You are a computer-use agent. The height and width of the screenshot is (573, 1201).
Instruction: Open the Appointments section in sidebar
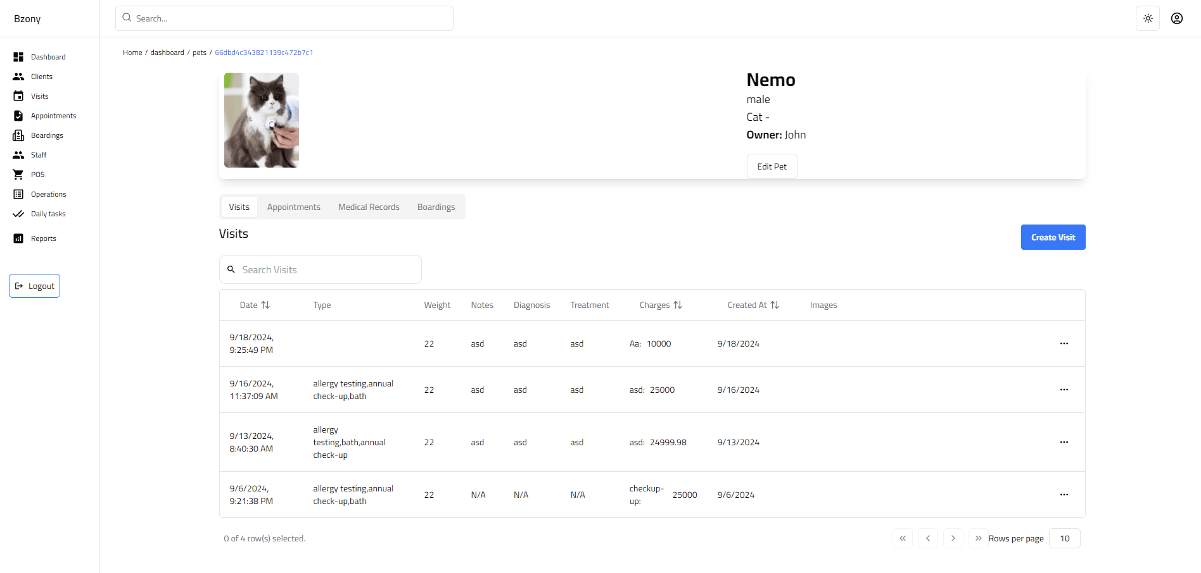18,115
